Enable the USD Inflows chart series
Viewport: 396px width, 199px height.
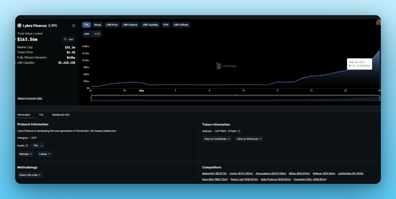(181, 25)
